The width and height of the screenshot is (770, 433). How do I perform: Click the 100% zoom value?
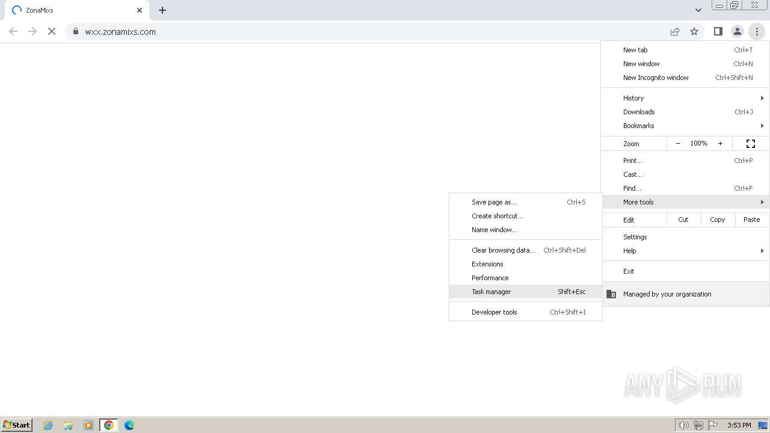[699, 144]
